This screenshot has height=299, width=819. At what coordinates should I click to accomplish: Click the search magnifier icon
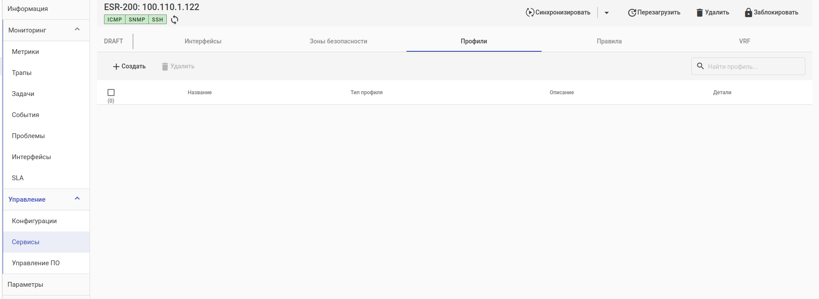click(700, 66)
